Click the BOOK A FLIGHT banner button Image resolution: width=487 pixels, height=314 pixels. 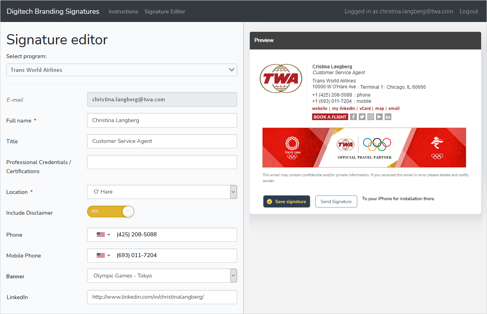330,117
